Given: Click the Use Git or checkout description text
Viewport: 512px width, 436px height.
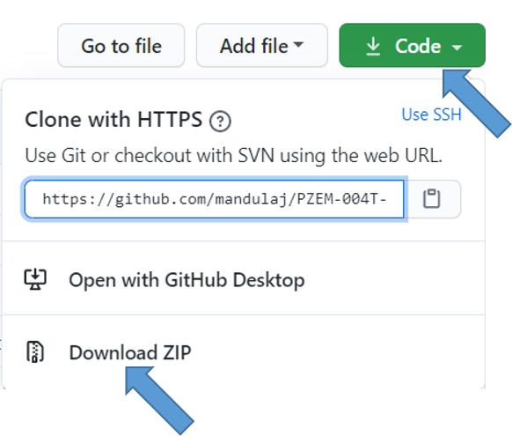Looking at the screenshot, I should click(x=233, y=155).
